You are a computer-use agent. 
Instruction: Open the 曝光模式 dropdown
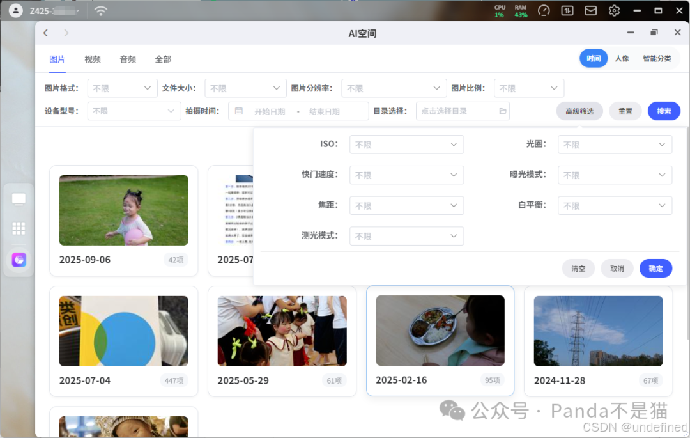click(615, 175)
